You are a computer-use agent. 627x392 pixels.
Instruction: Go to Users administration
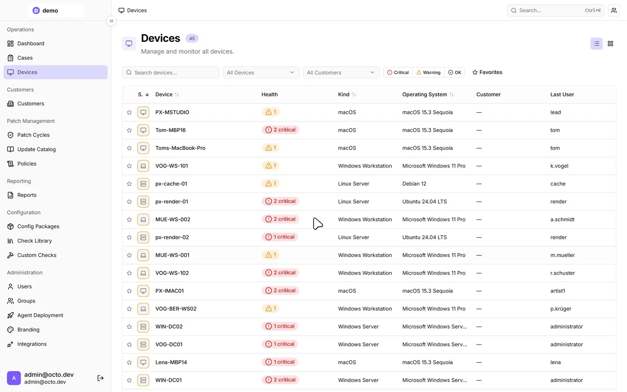55,287
